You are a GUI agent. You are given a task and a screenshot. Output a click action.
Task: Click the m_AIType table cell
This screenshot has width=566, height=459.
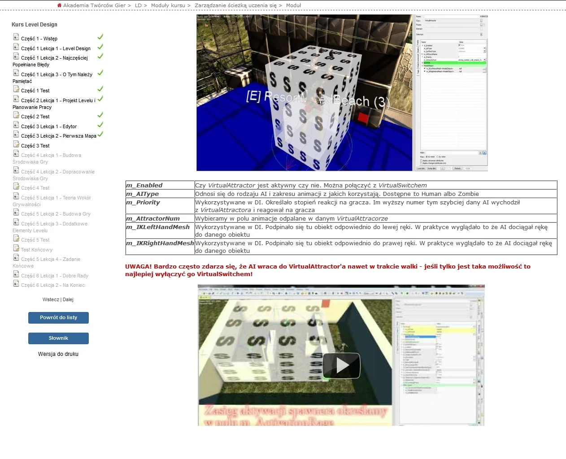pyautogui.click(x=160, y=194)
